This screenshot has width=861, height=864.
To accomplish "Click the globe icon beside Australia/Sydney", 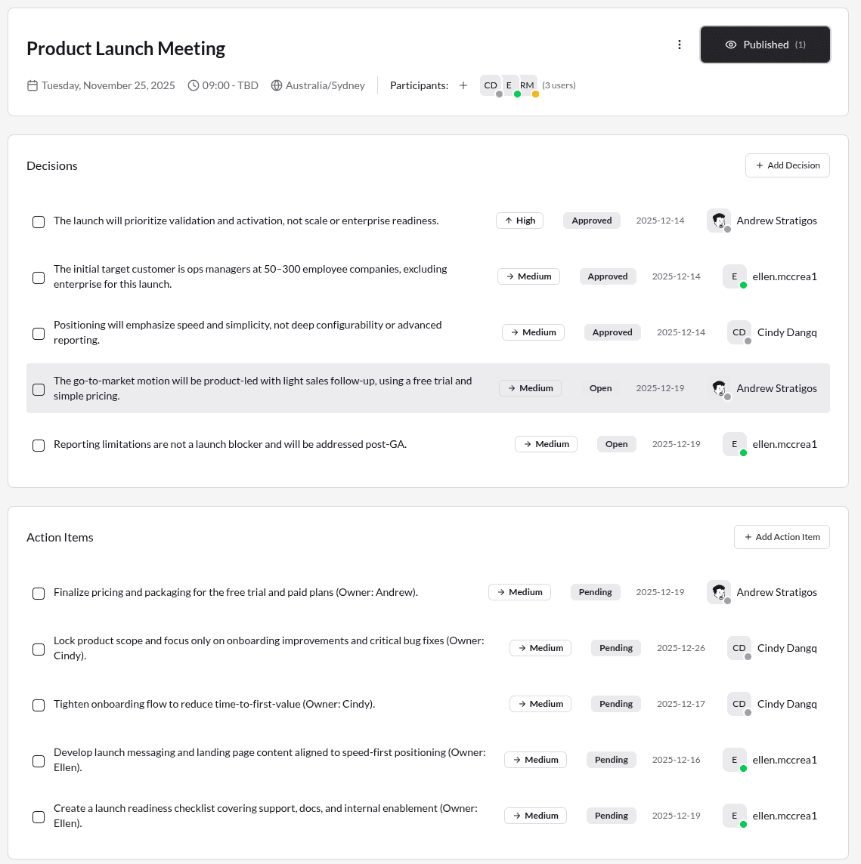I will pyautogui.click(x=278, y=85).
